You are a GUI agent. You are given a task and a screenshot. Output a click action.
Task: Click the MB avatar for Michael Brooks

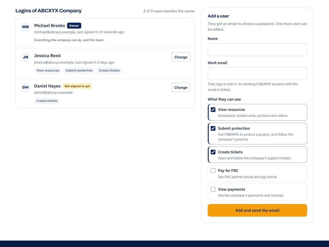[x=25, y=27]
